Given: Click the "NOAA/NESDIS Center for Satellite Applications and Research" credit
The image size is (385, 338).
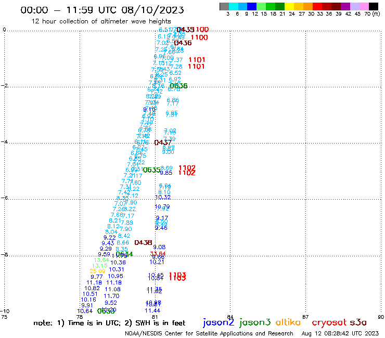Looking at the screenshot, I should point(209,333).
